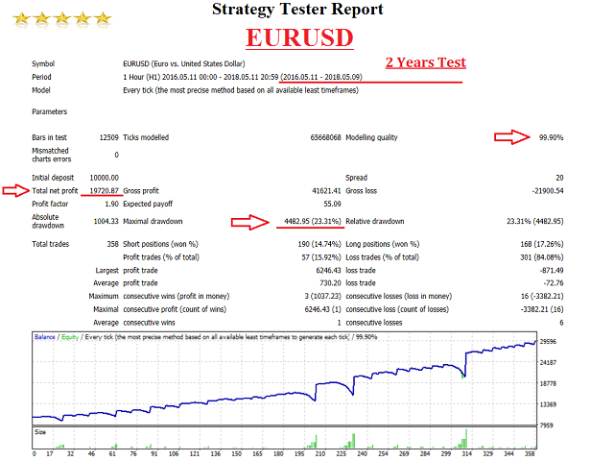Click Maximal drawdown value 4482.95 (23.31%)
The image size is (614, 461).
pos(313,222)
